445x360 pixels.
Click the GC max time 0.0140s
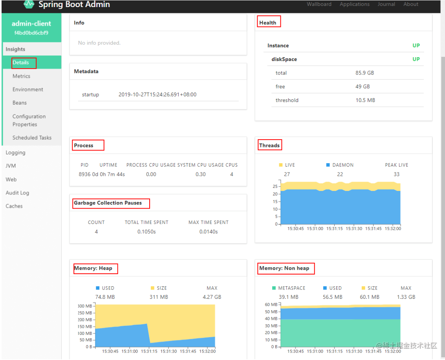tap(209, 232)
